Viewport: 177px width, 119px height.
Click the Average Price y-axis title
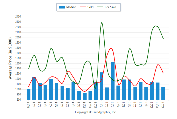tap(10, 58)
